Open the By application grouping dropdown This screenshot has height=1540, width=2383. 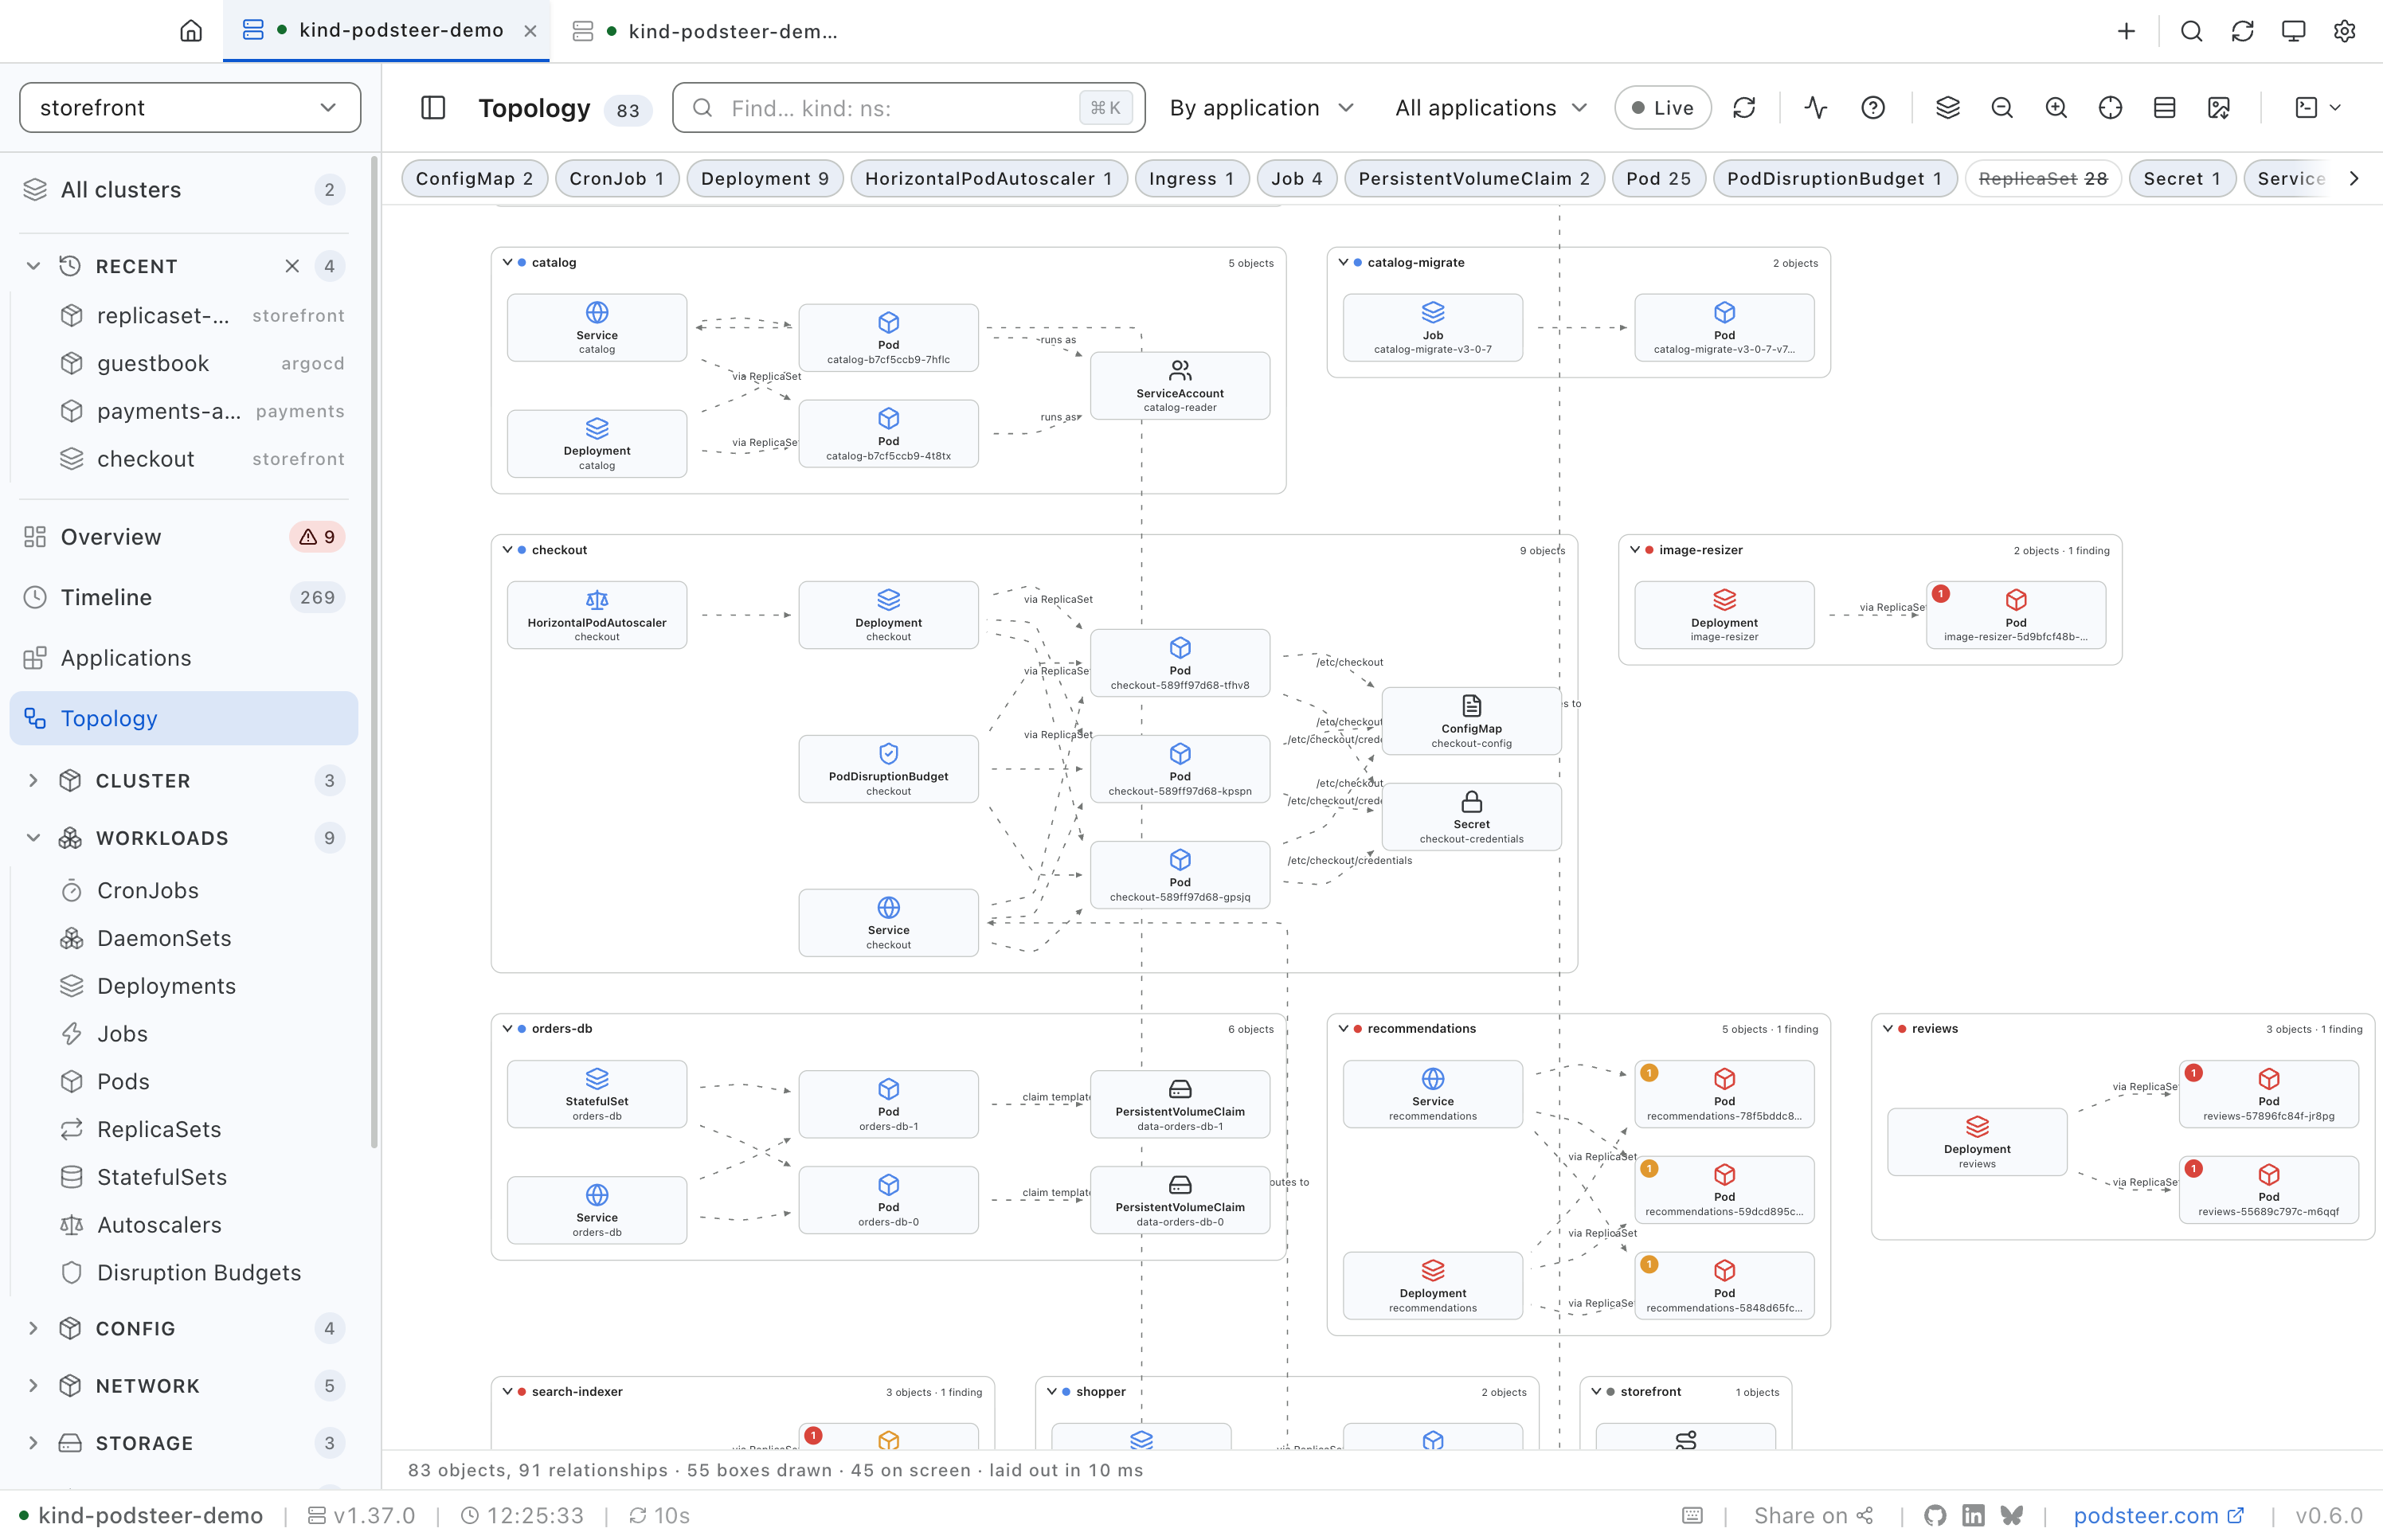(1261, 108)
